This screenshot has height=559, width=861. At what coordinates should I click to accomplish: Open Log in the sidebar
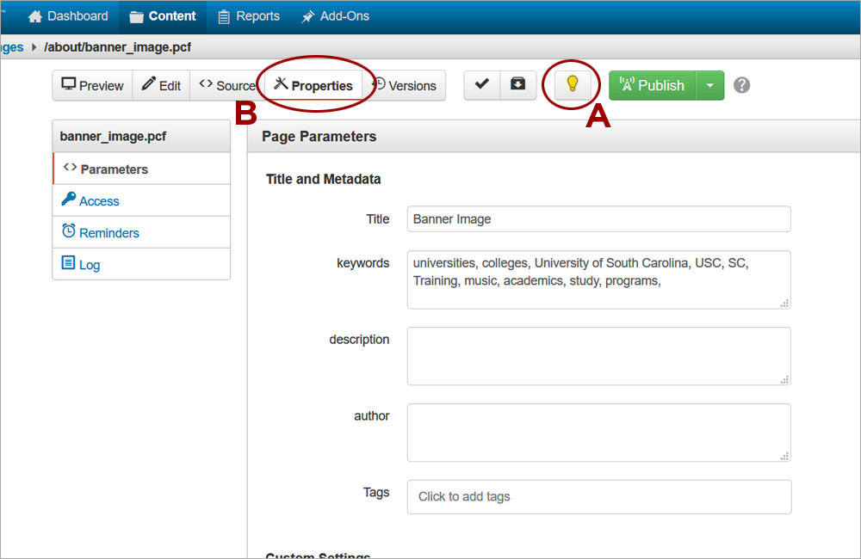pyautogui.click(x=141, y=264)
